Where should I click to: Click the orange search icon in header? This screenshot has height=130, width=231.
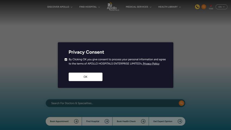coord(204,7)
